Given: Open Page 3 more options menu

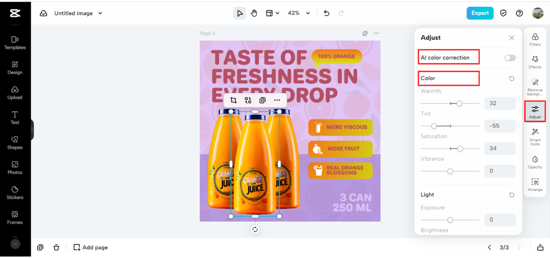Looking at the screenshot, I should [377, 33].
